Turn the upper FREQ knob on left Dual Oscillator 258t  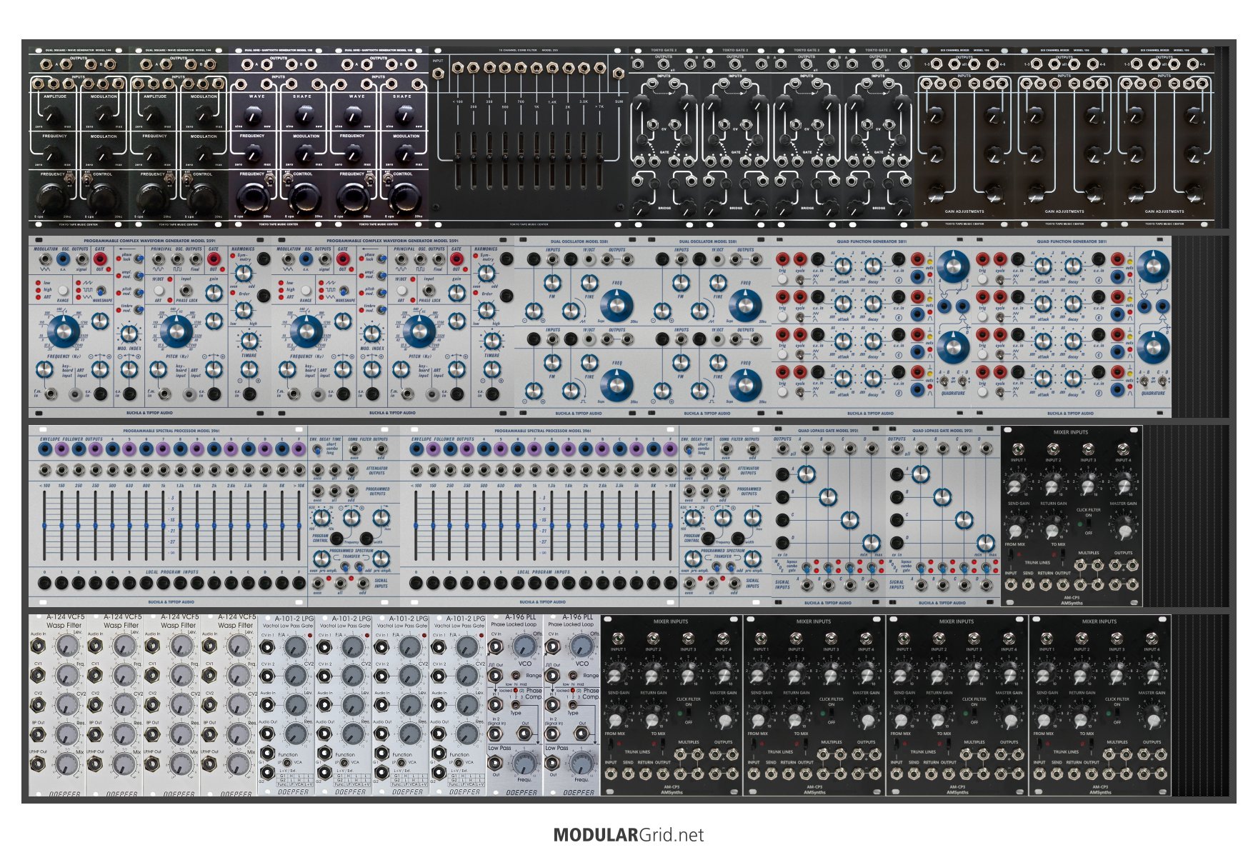click(616, 306)
